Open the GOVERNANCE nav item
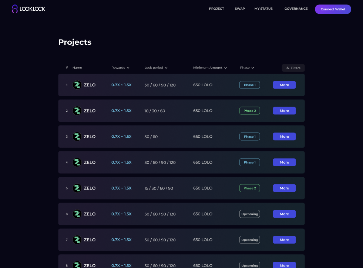 click(296, 9)
